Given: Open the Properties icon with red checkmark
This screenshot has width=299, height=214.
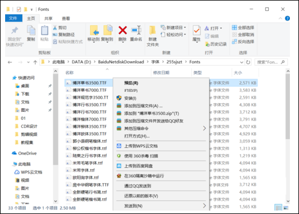Looking at the screenshot, I should tap(196, 31).
